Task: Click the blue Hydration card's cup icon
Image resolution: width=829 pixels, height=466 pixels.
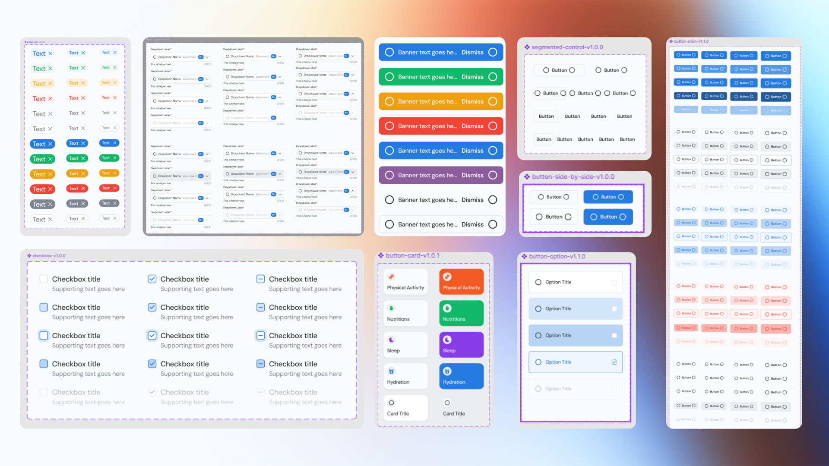Action: click(x=447, y=371)
